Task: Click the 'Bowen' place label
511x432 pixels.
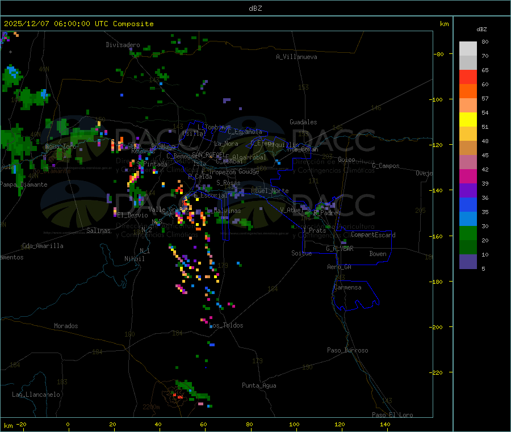Action: tap(378, 254)
